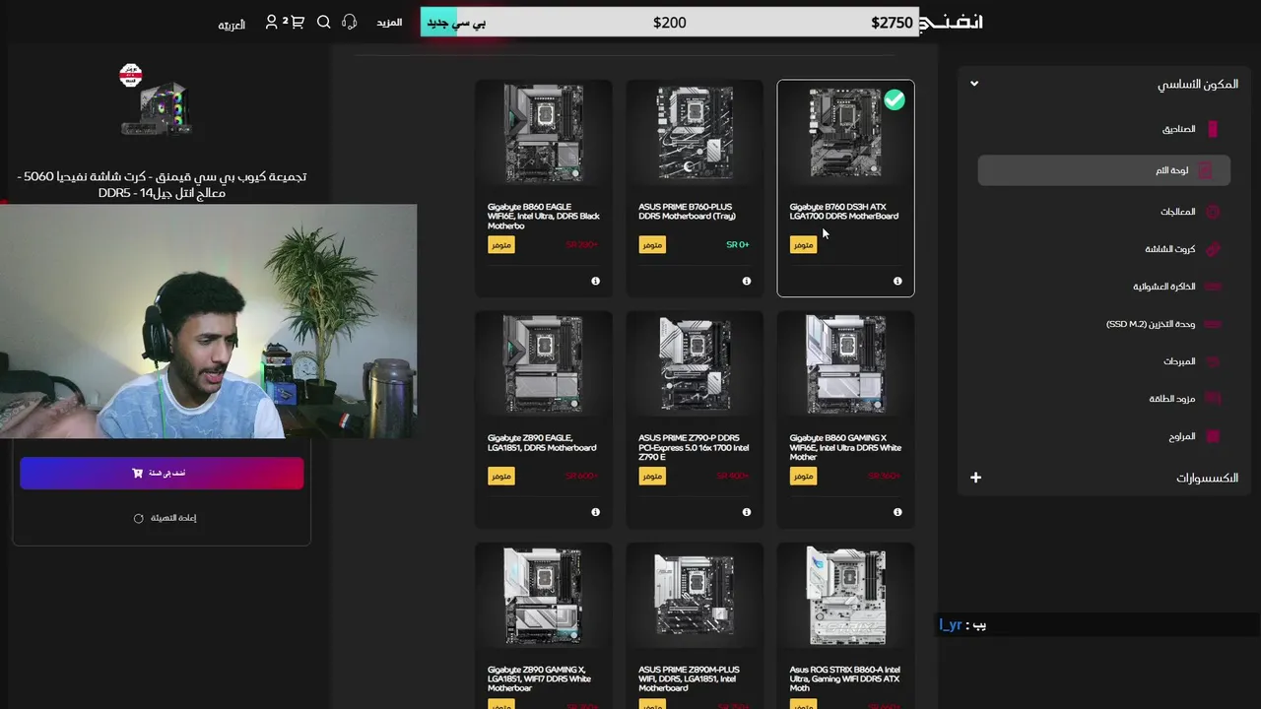
Task: Select المعالجات in the component list
Action: [x=1177, y=212]
